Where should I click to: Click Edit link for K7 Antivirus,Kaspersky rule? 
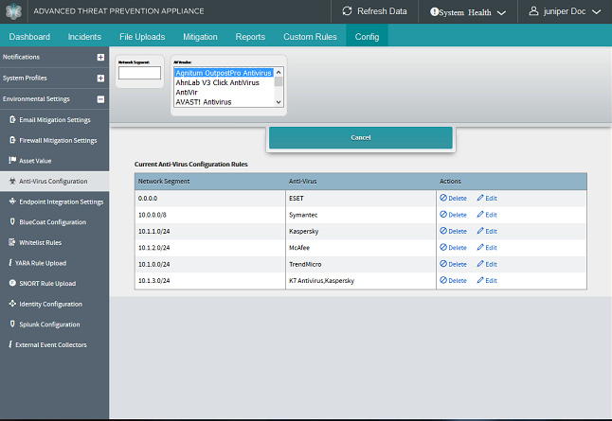[491, 281]
